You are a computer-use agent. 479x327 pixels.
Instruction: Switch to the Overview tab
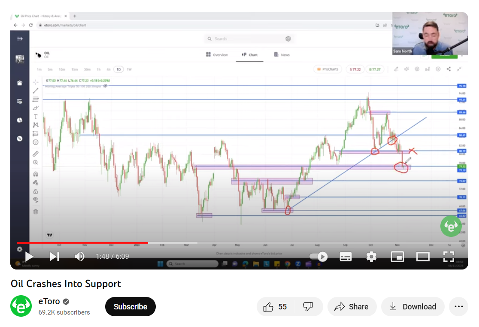click(x=217, y=54)
